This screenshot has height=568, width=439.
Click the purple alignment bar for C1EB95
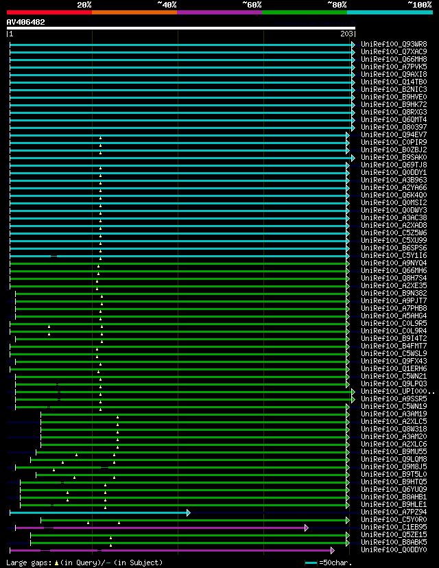click(160, 528)
